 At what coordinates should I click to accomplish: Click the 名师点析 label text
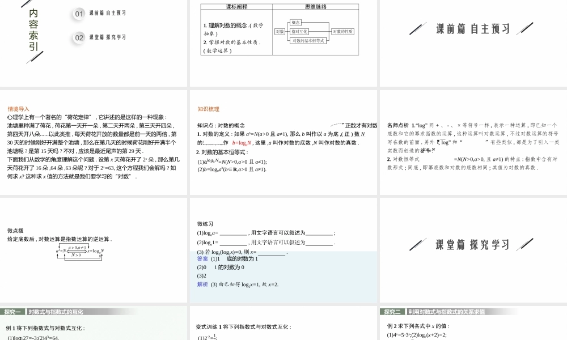coord(398,125)
